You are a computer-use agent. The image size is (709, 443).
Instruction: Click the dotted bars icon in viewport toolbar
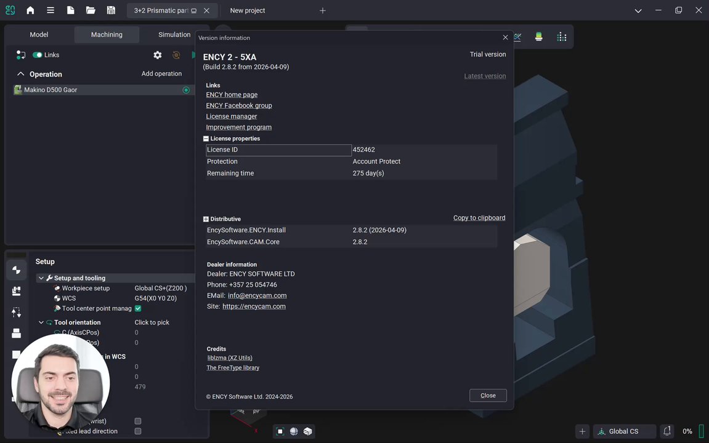coord(562,36)
